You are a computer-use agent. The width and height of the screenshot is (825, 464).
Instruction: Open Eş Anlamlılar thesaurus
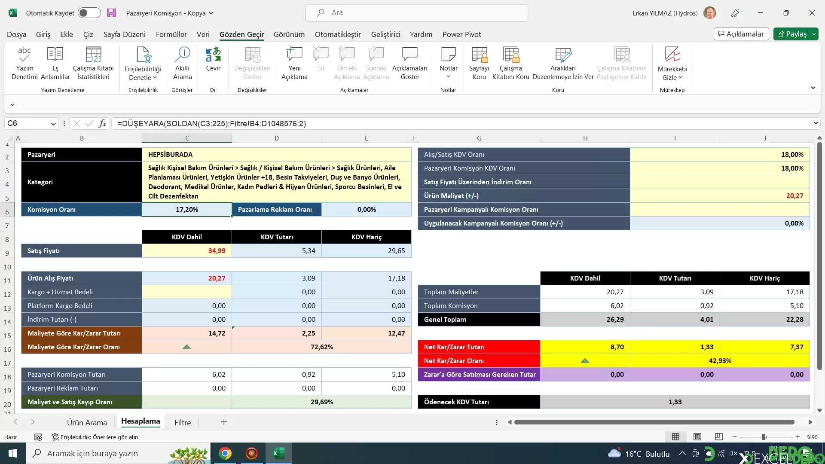[x=55, y=64]
